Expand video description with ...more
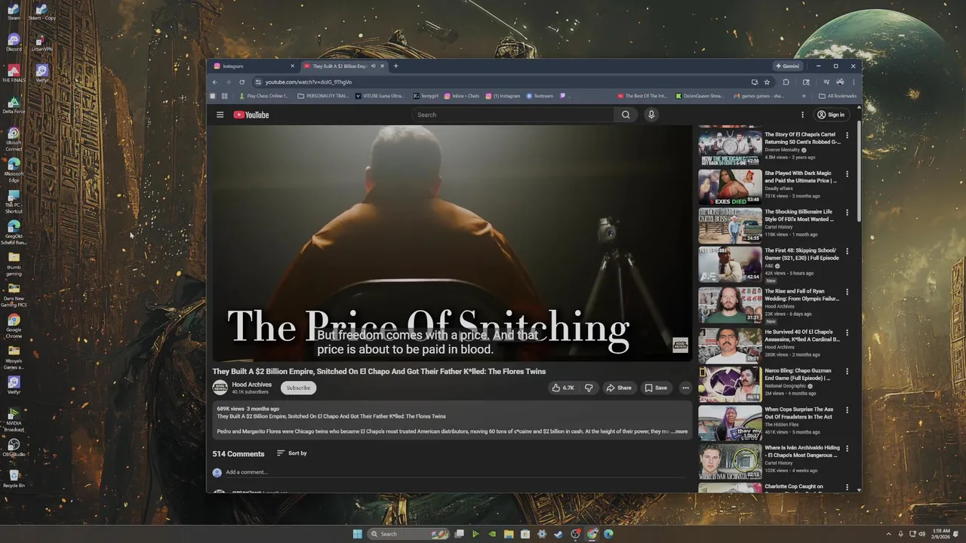Viewport: 966px width, 543px height. 679,431
